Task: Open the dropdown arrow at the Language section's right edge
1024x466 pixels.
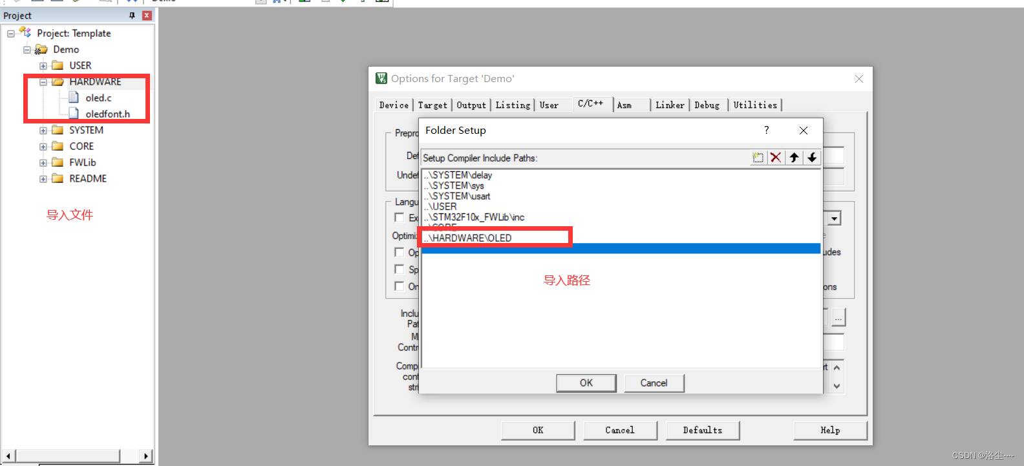Action: pyautogui.click(x=834, y=218)
